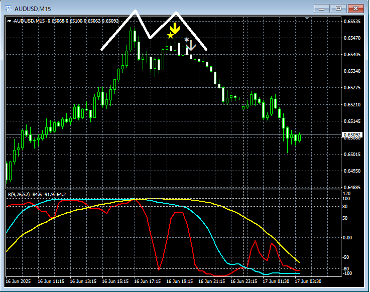
Task: Click price level 0.65015 on the axis
Action: pyautogui.click(x=352, y=154)
